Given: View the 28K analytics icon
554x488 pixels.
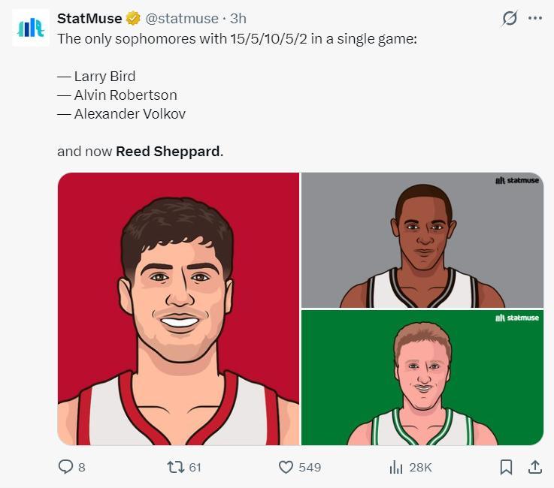Looking at the screenshot, I should pos(396,467).
